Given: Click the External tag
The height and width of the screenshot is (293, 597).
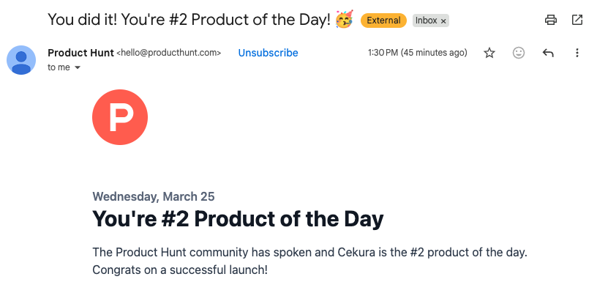Looking at the screenshot, I should tap(383, 21).
